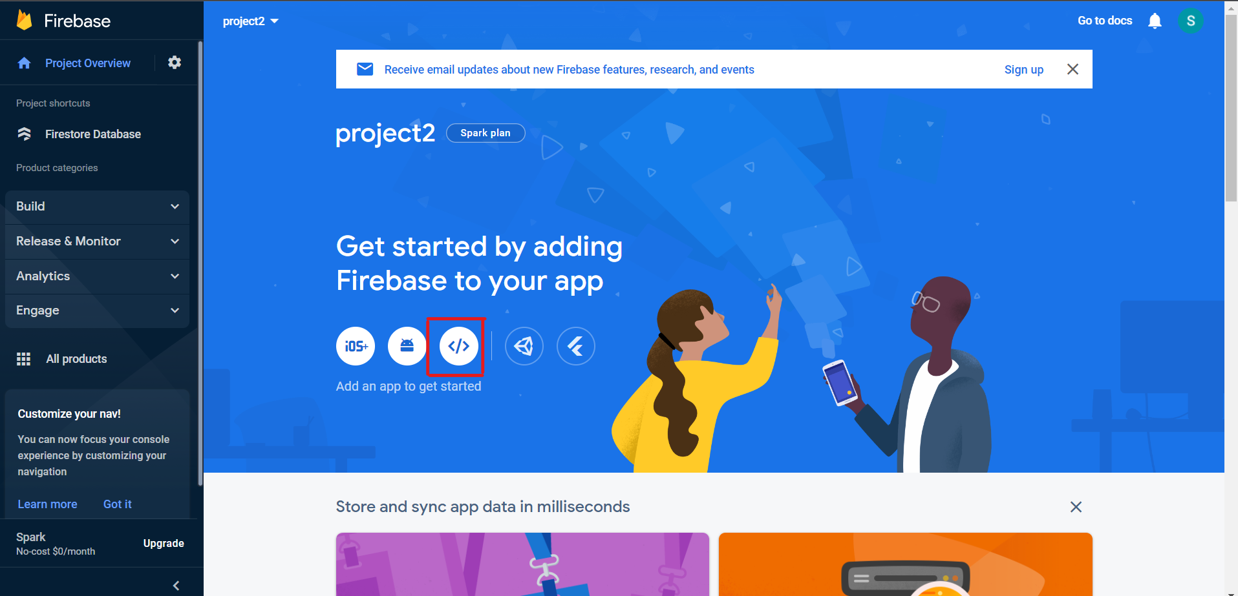Click the Upgrade plan button
The image size is (1238, 596).
164,544
